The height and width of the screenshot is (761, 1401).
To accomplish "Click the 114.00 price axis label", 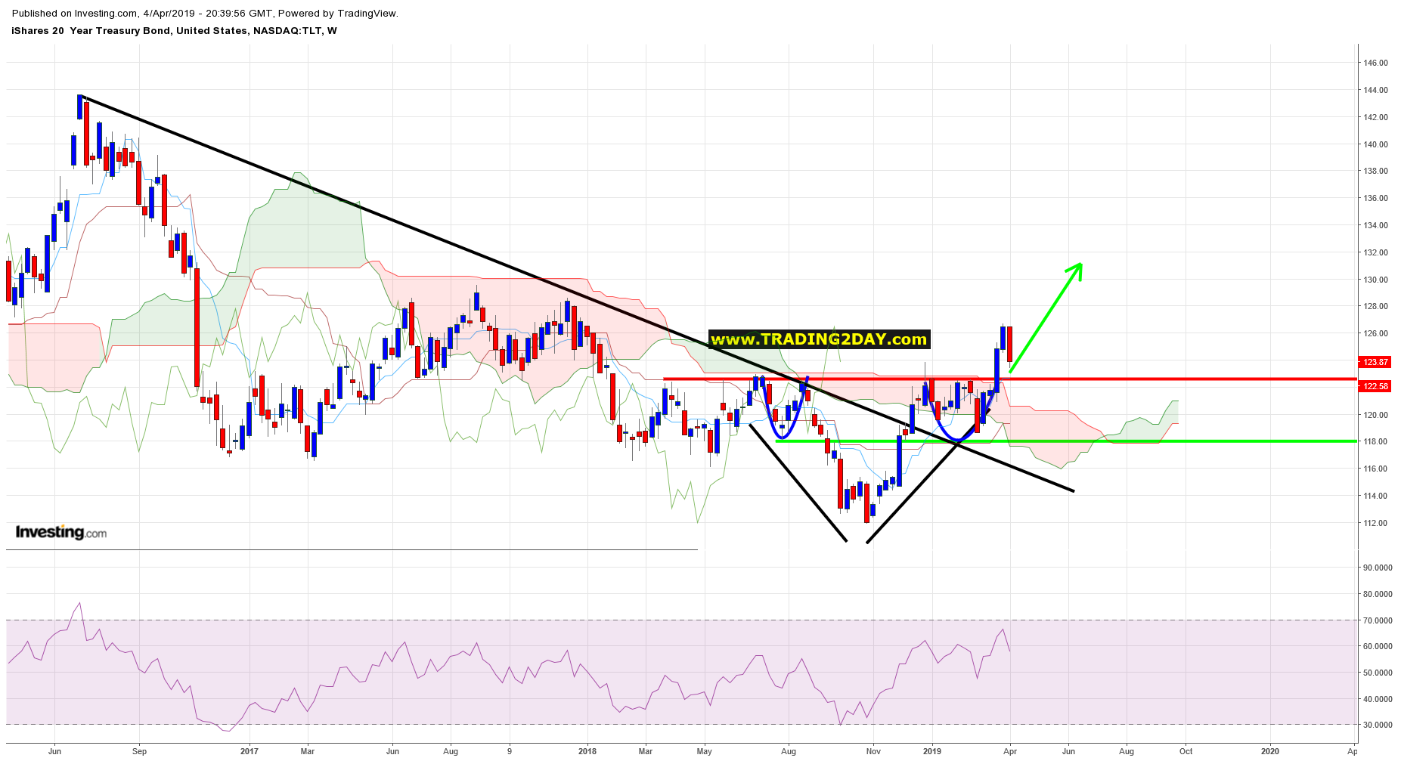I will tap(1375, 496).
